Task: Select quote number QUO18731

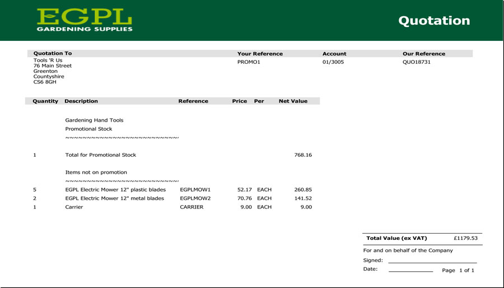Action: (416, 62)
